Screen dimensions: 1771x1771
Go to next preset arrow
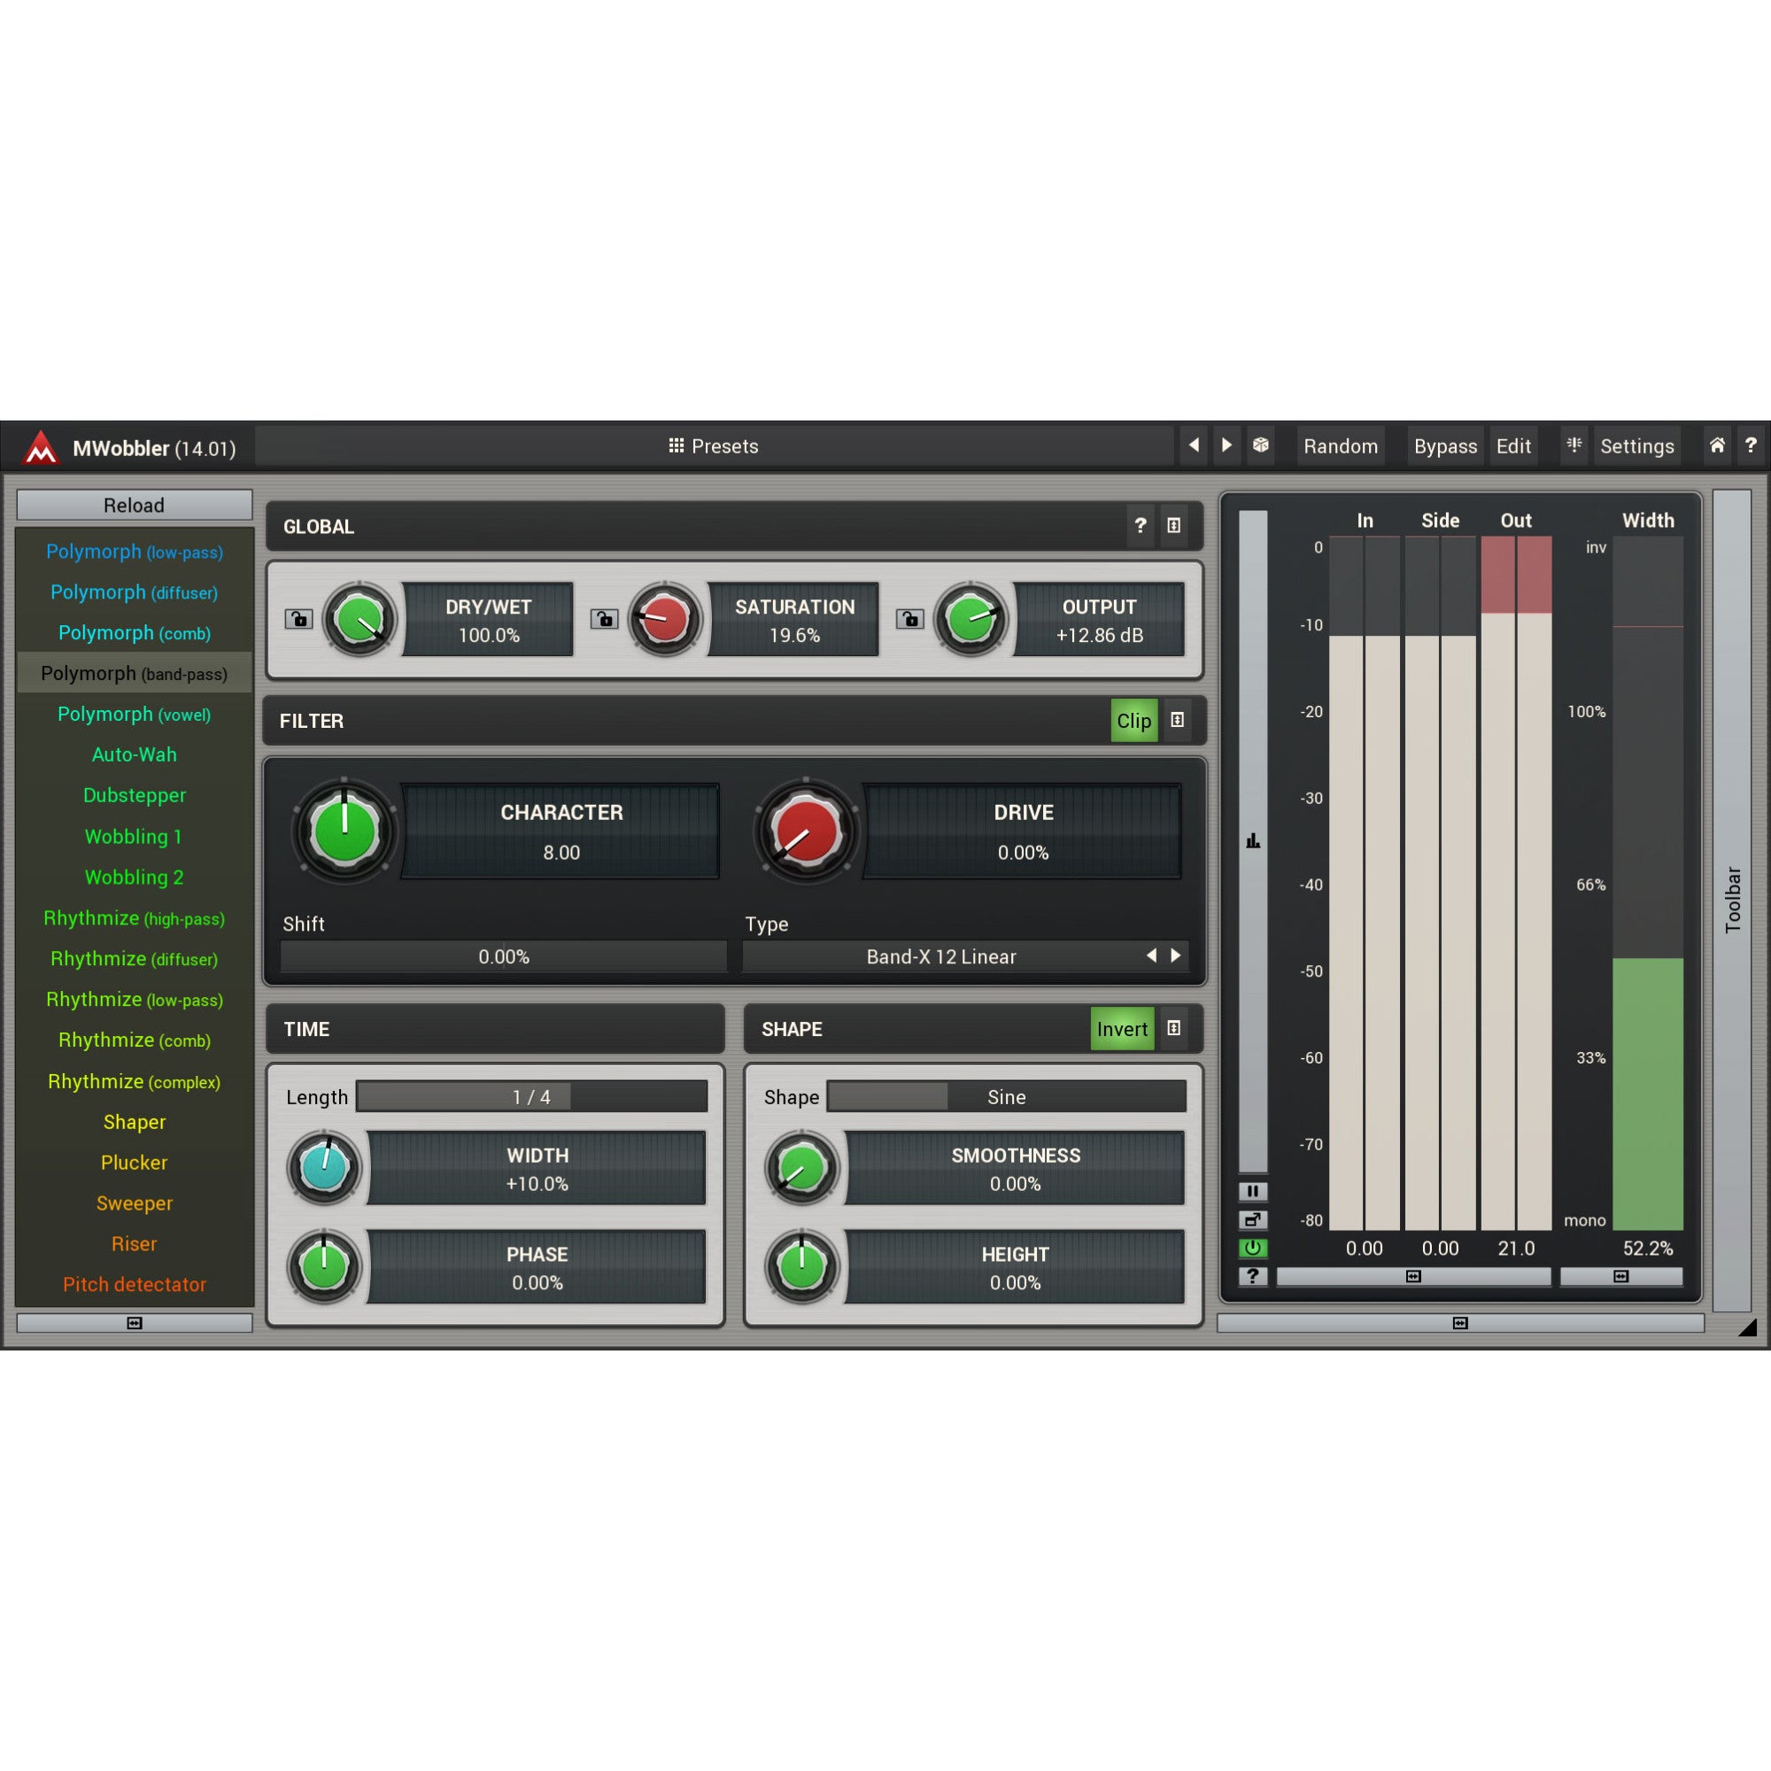pyautogui.click(x=1226, y=445)
